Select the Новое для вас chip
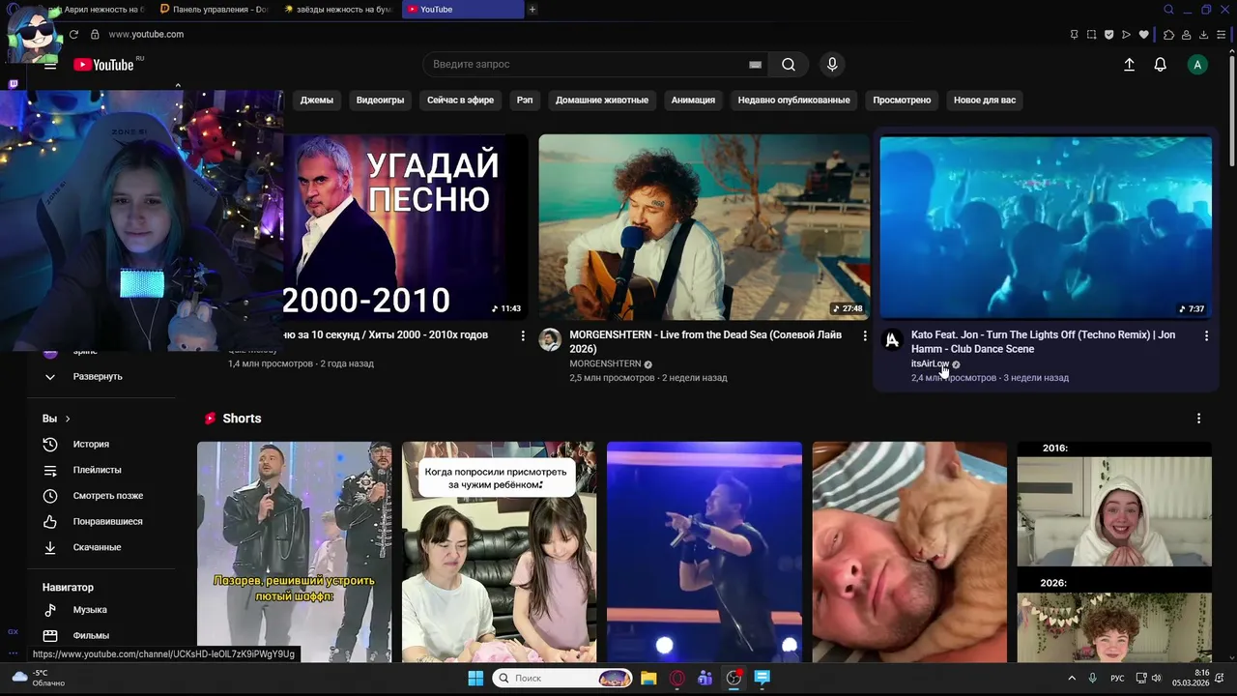The height and width of the screenshot is (696, 1237). pyautogui.click(x=984, y=101)
